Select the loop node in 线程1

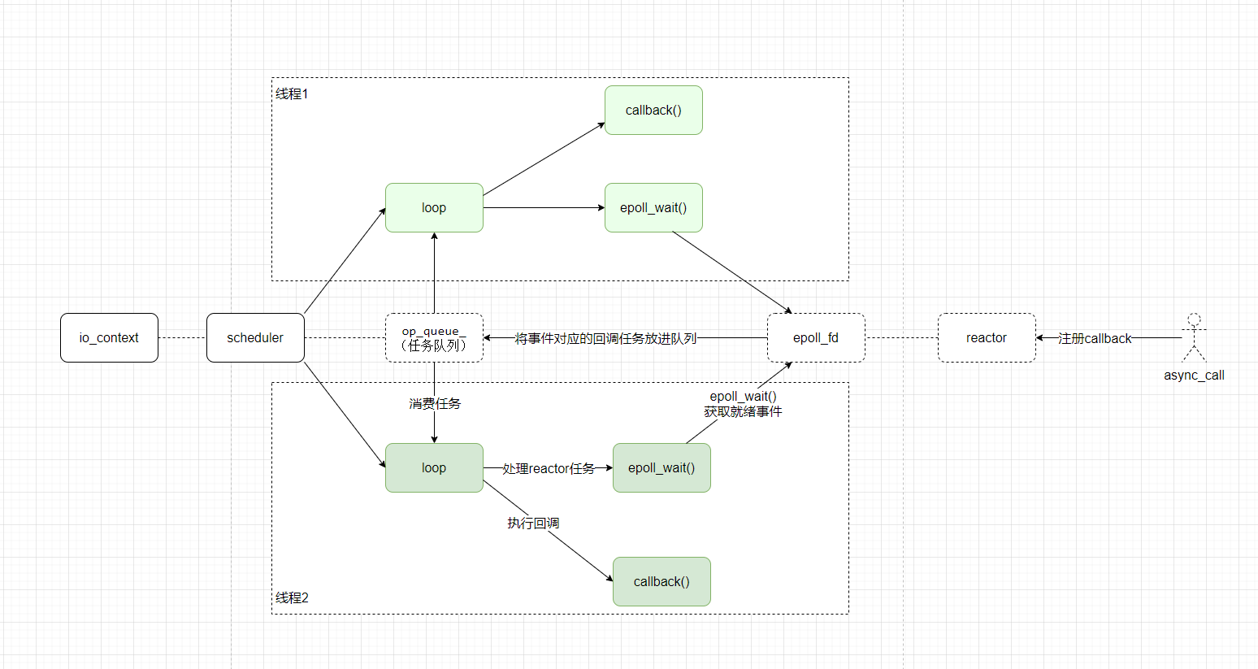coord(434,207)
